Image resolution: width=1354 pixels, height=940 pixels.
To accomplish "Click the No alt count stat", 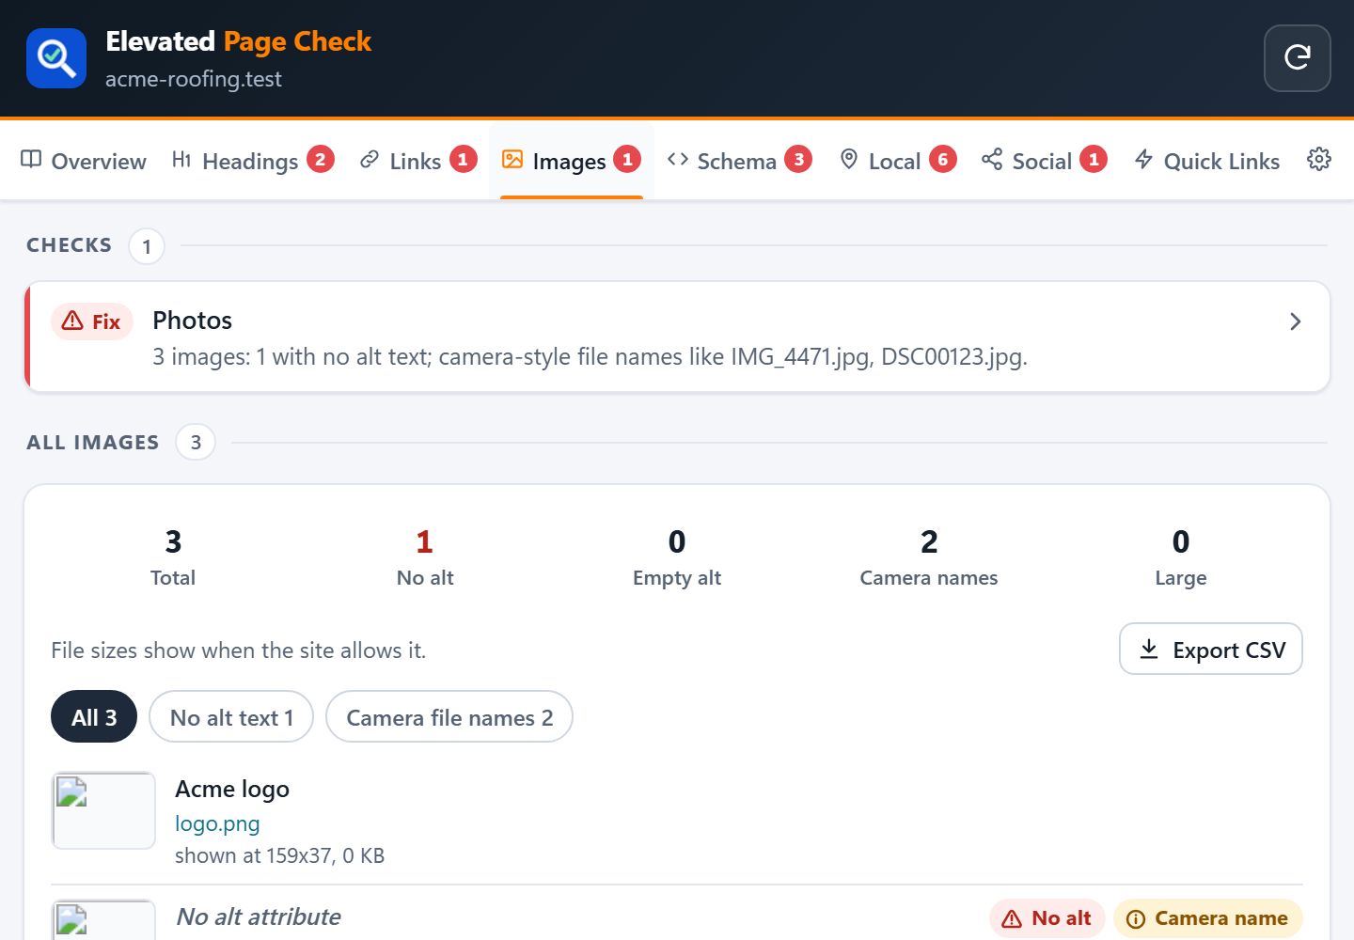I will coord(425,556).
